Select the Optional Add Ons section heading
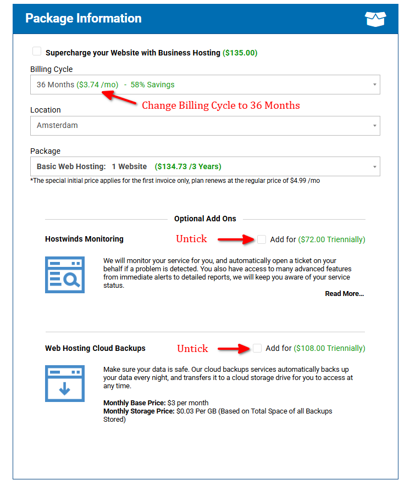 click(x=205, y=219)
